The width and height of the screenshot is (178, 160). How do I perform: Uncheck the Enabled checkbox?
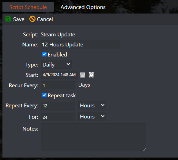pos(44,54)
